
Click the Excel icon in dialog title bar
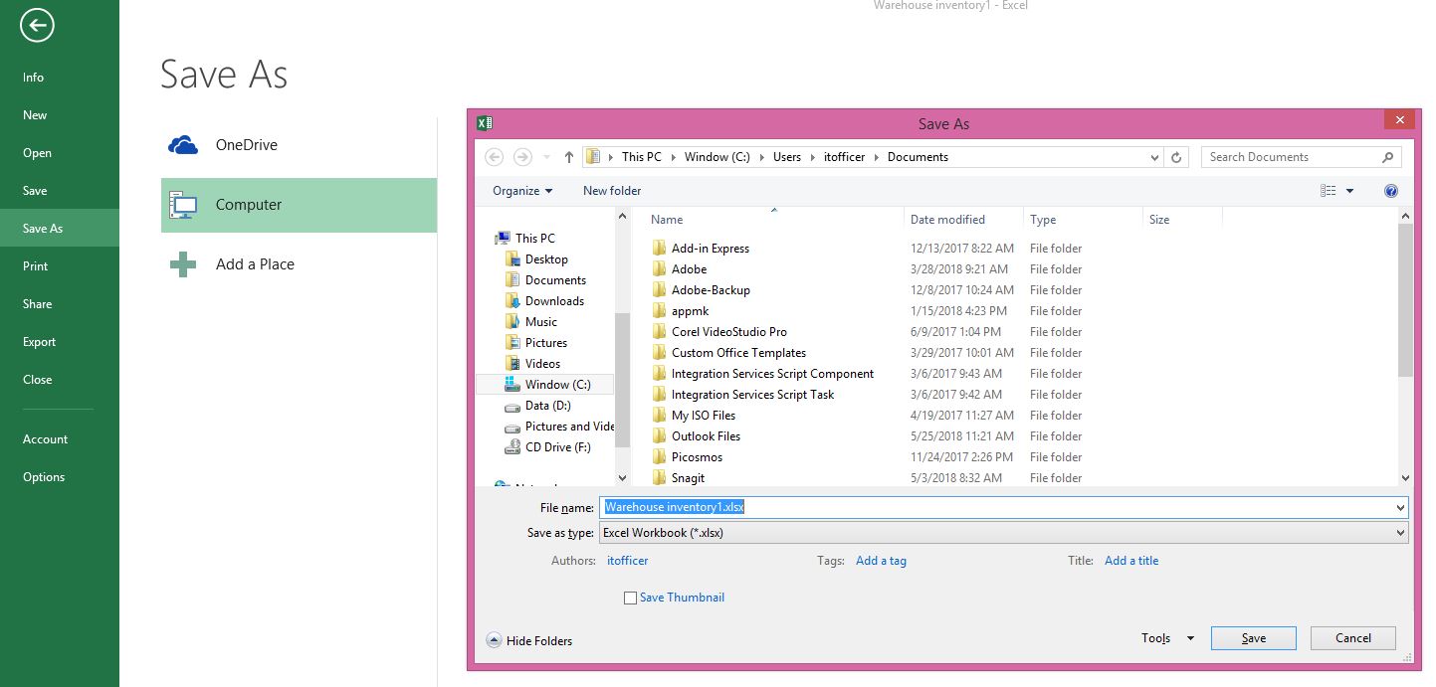pyautogui.click(x=484, y=123)
